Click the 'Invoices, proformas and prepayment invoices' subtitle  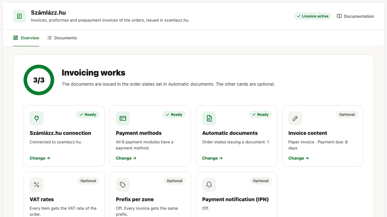[110, 20]
